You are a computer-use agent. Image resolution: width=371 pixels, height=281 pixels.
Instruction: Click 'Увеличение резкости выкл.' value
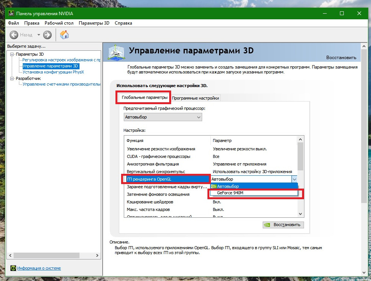click(240, 149)
